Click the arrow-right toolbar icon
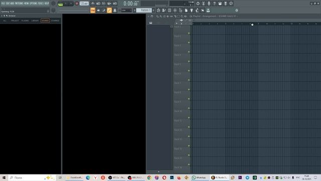Viewport: 321px width, 181px height. [98, 10]
